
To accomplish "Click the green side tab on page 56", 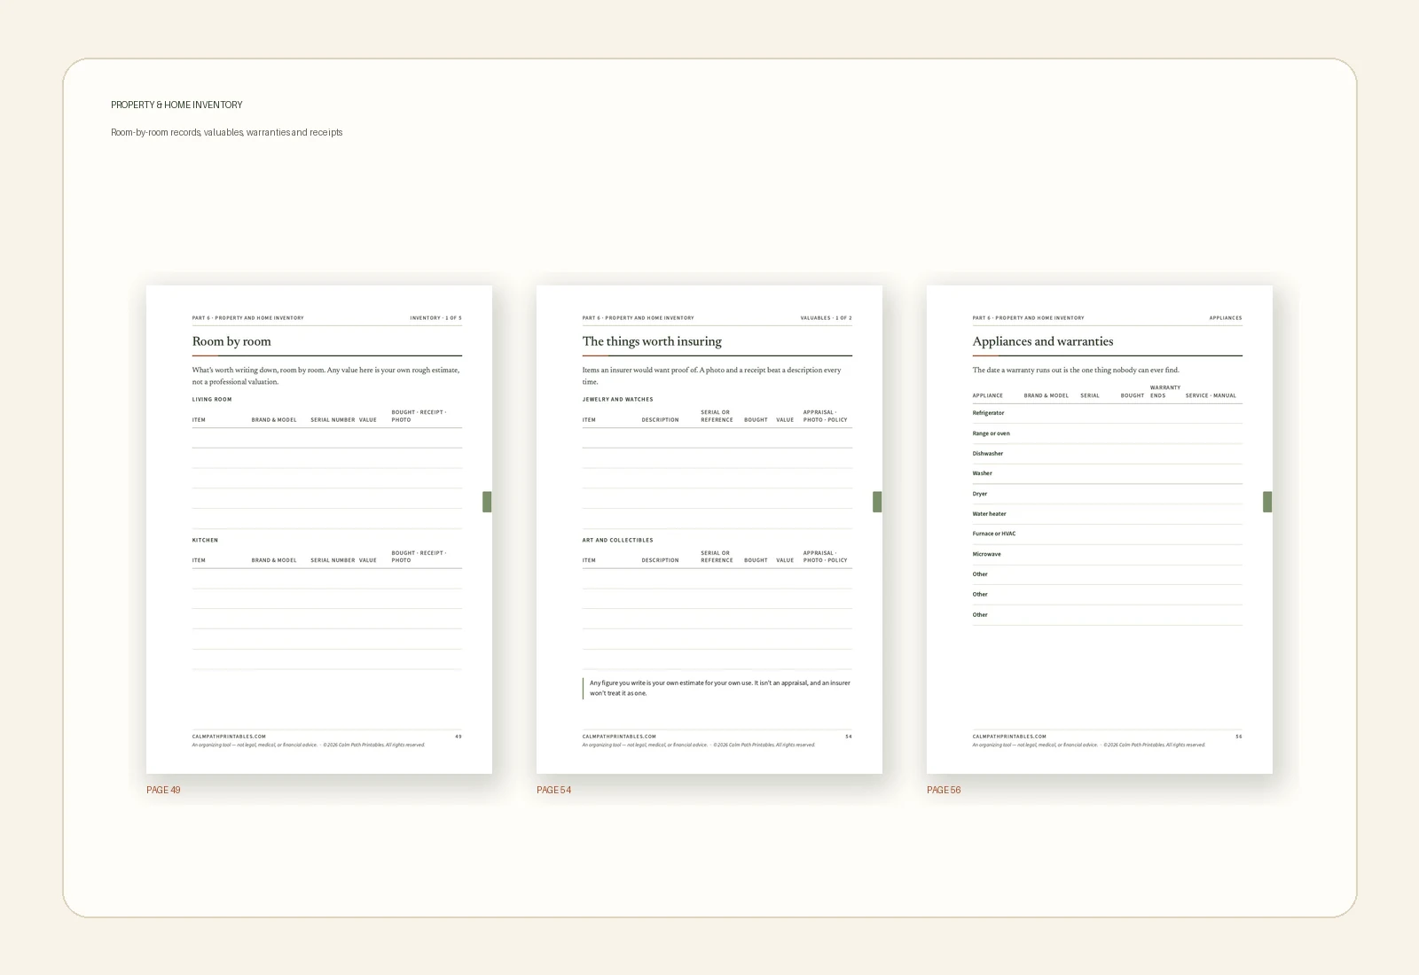I will (x=1267, y=502).
